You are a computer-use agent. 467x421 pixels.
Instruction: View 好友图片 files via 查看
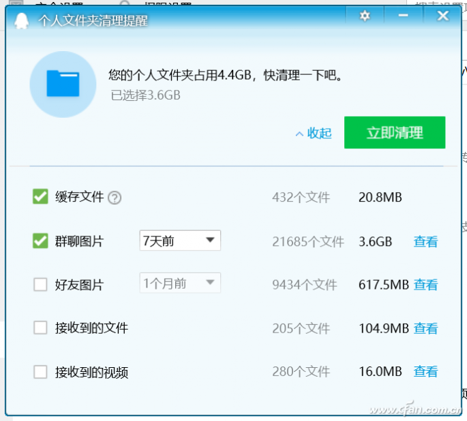pyautogui.click(x=425, y=285)
